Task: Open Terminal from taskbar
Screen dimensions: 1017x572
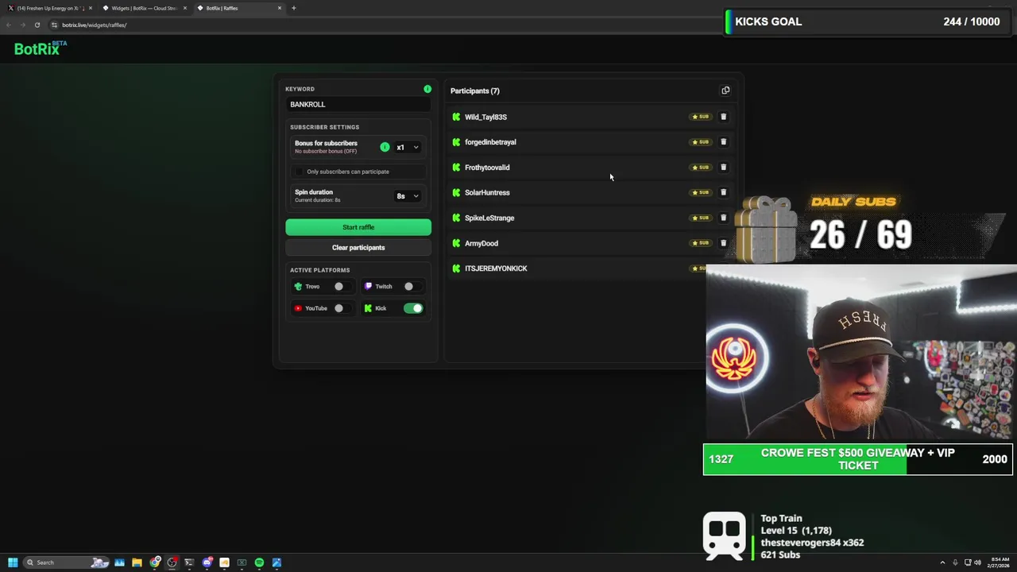Action: pos(189,562)
